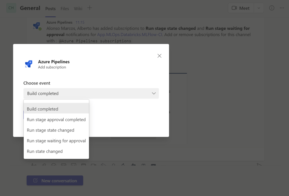This screenshot has height=196, width=289.
Task: Close the Add subscription dialog
Action: [x=159, y=56]
